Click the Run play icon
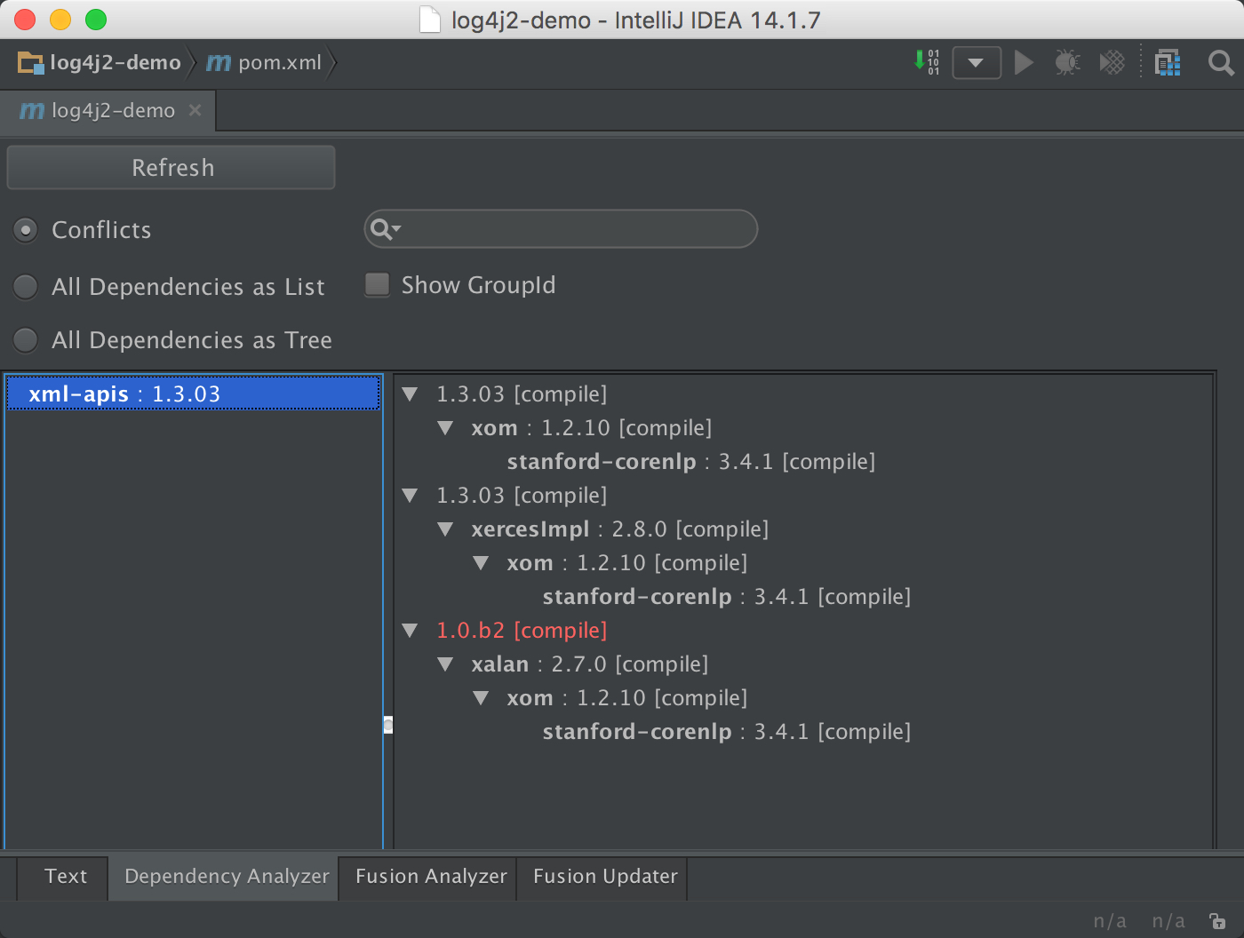Image resolution: width=1244 pixels, height=938 pixels. click(x=1024, y=63)
